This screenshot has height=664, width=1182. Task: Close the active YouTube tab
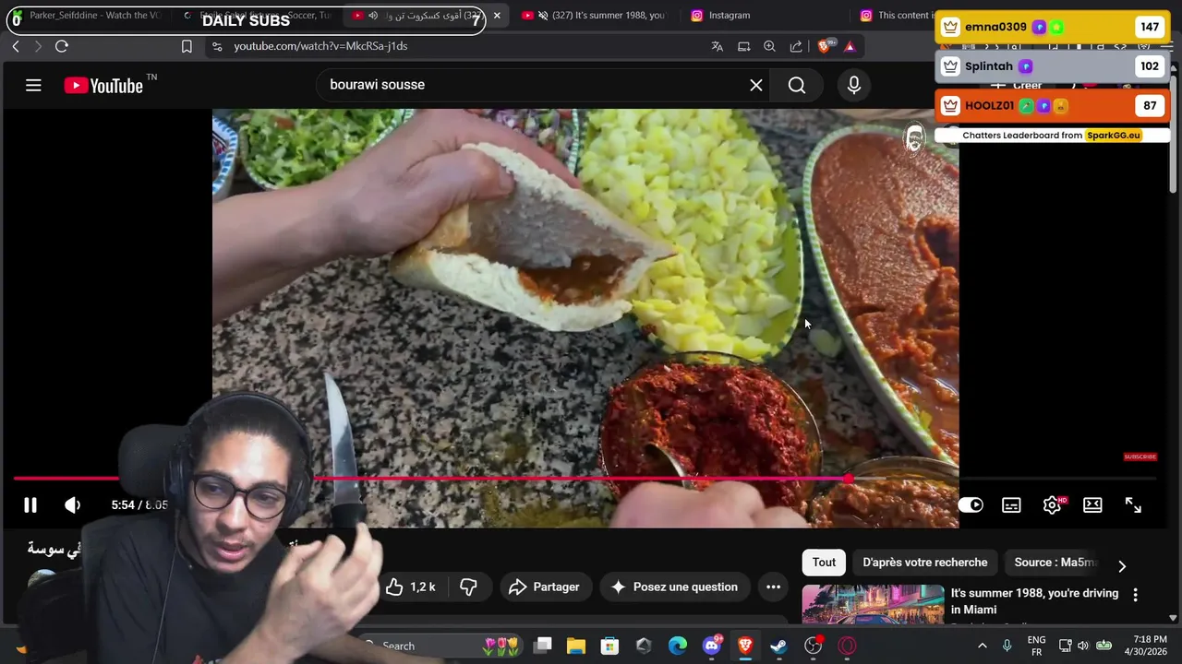coord(497,16)
